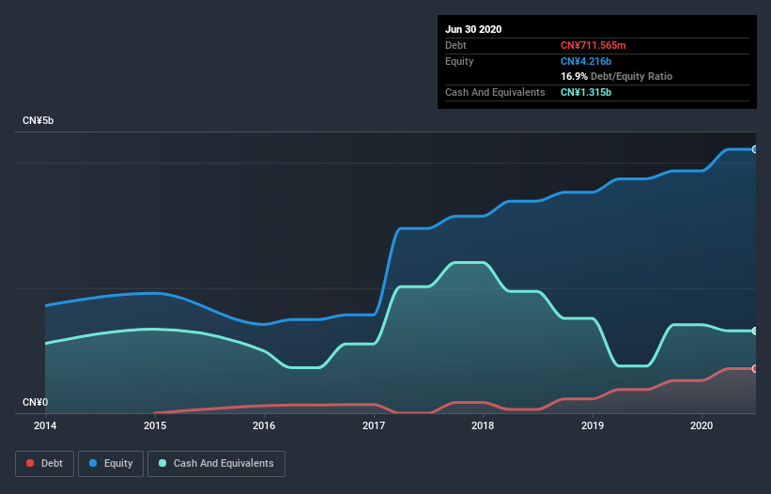Viewport: 771px width, 494px height.
Task: Select the Cash endpoint marker at Jun 2020
Action: pyautogui.click(x=755, y=331)
